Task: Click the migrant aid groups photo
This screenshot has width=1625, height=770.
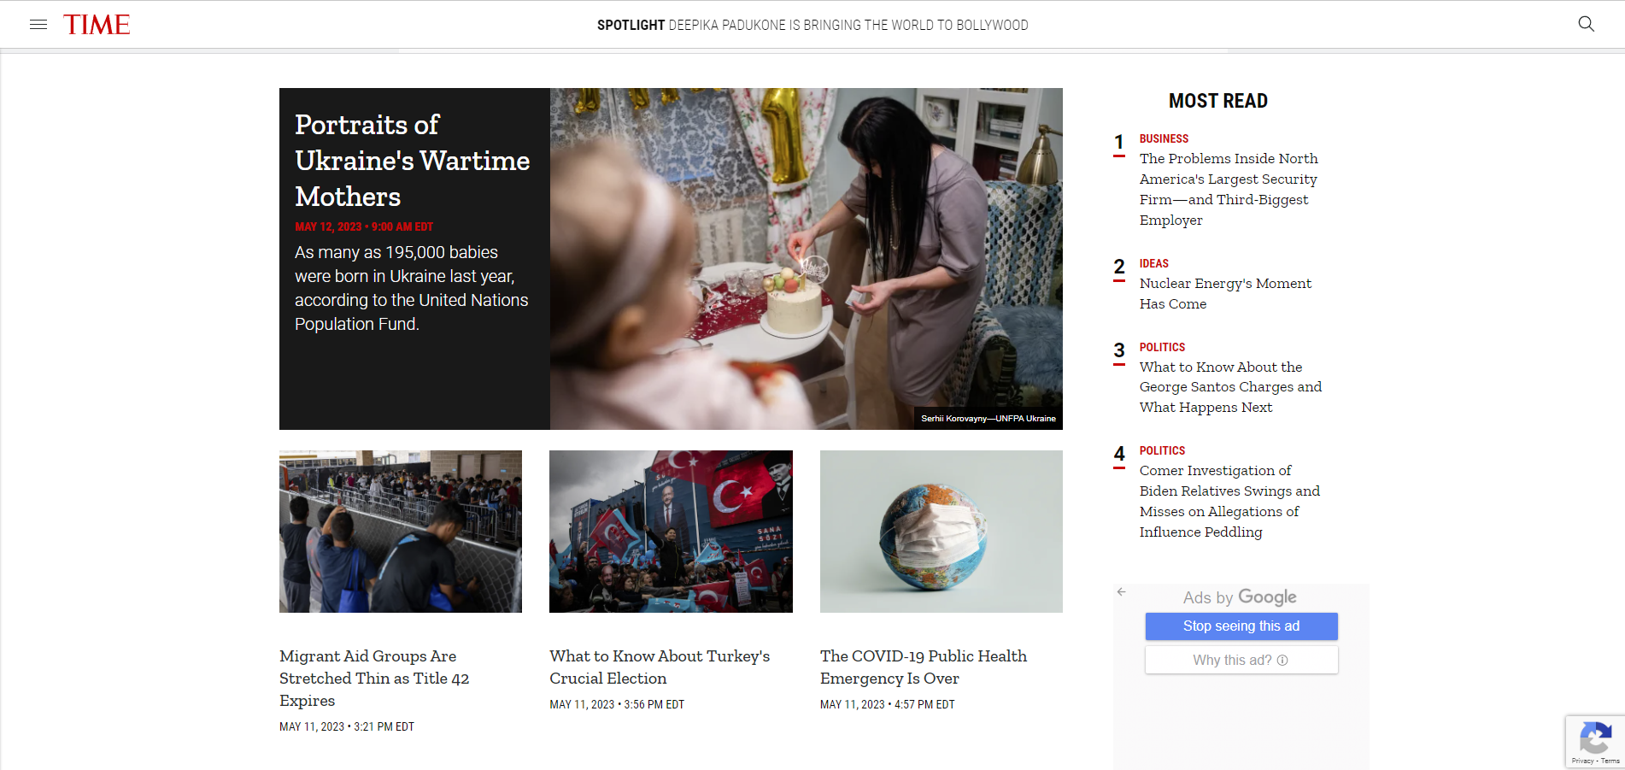Action: (401, 532)
